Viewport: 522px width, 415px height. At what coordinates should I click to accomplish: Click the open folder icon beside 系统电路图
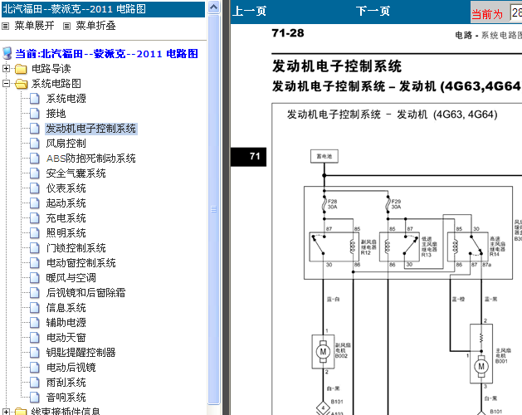click(21, 84)
